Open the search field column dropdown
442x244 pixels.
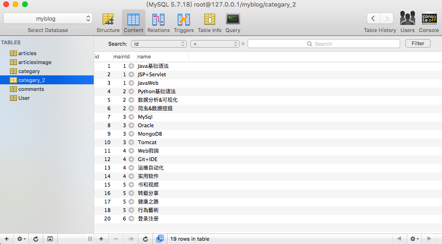click(159, 44)
